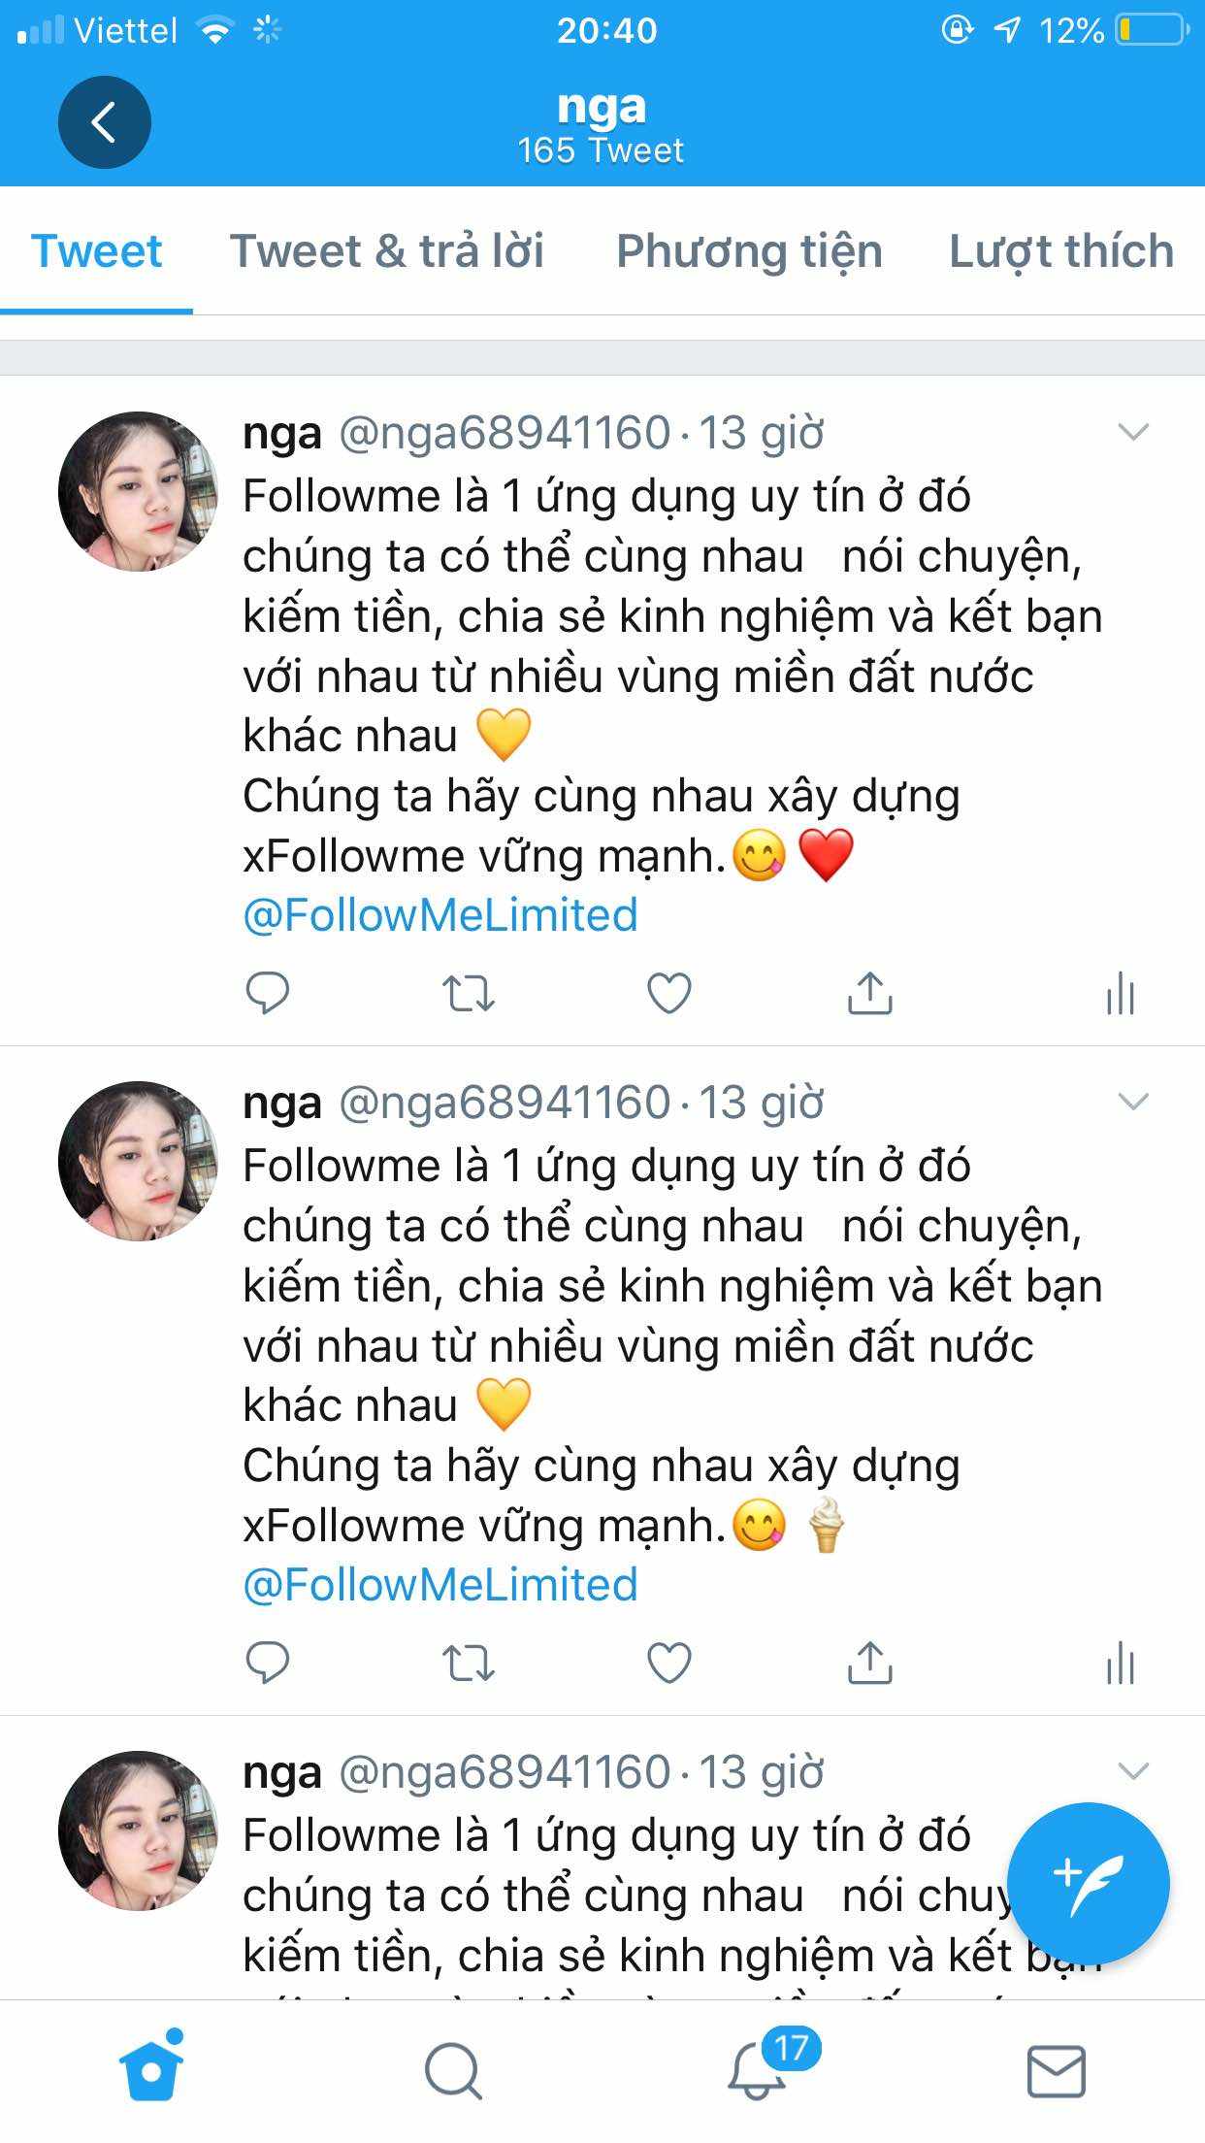
Task: Like the second tweet with ice cream emoji
Action: click(669, 1663)
